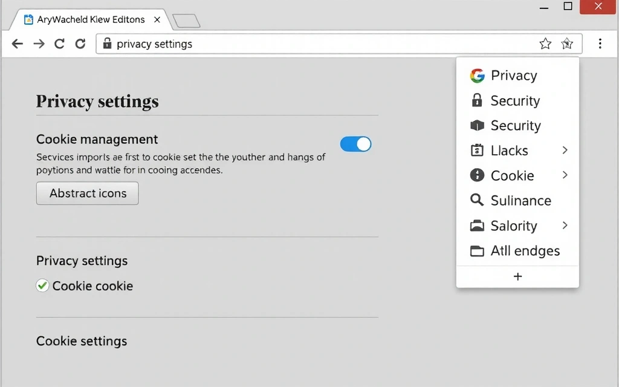Expand the Llacks submenu arrow

point(565,150)
